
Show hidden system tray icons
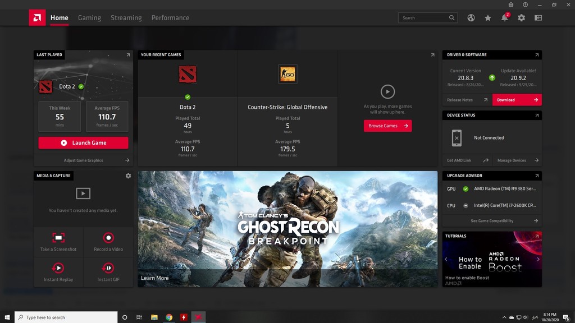tap(504, 317)
